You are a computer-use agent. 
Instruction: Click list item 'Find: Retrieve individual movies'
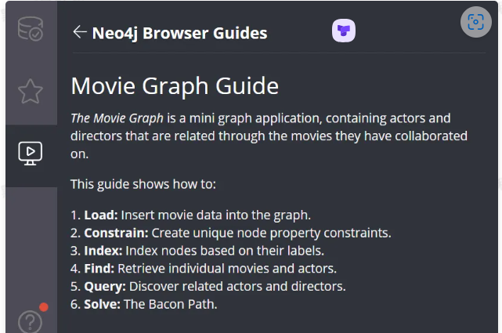coord(204,268)
